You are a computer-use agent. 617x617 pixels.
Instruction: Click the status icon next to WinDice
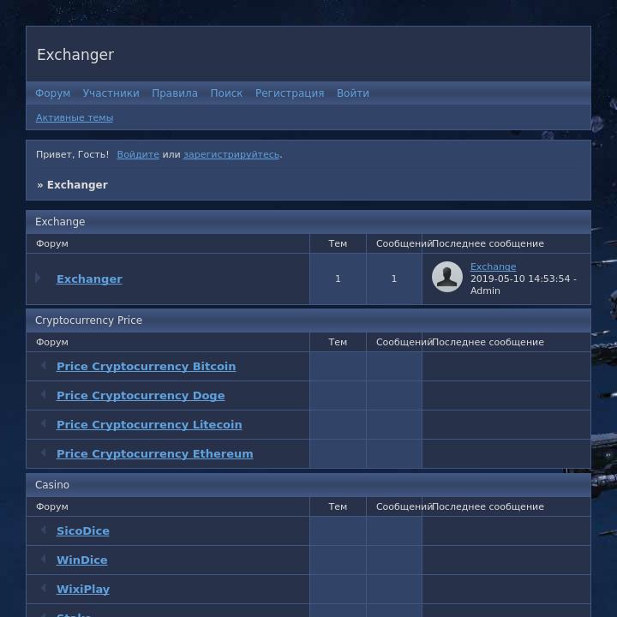tap(43, 560)
